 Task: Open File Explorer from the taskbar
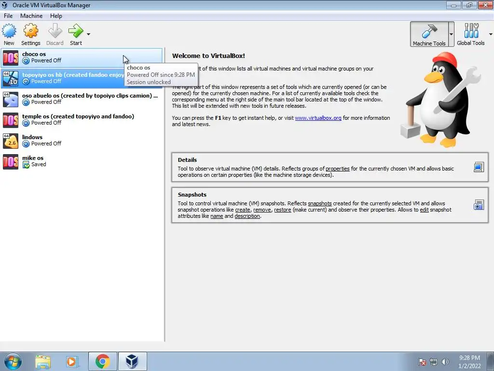pos(43,362)
